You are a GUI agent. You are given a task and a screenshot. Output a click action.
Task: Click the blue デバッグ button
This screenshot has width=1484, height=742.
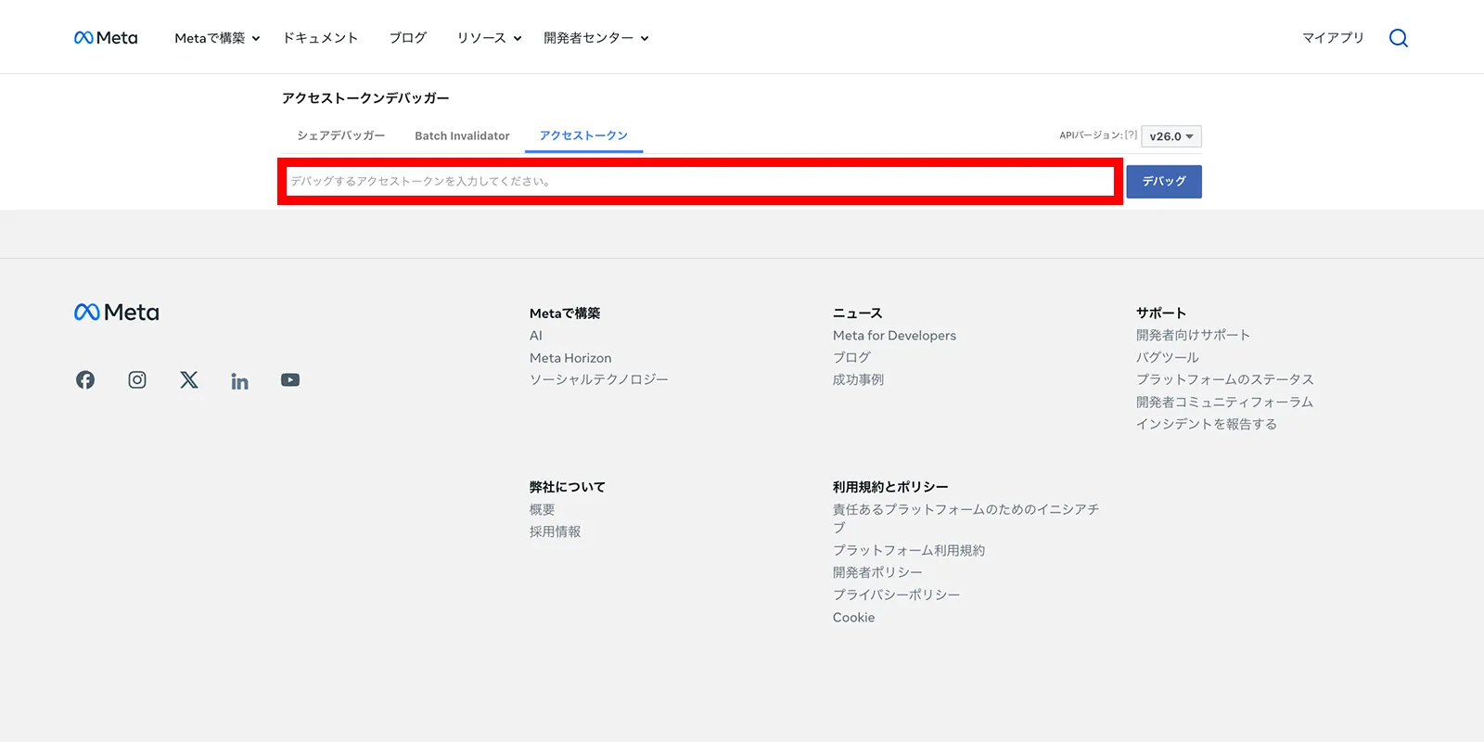tap(1164, 182)
